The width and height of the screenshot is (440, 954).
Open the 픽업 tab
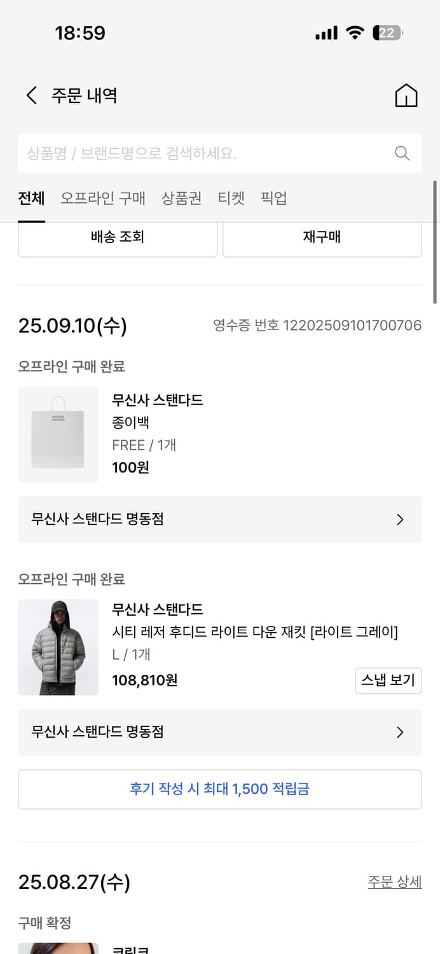click(273, 198)
